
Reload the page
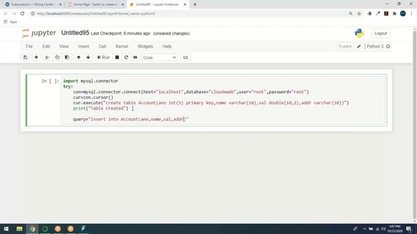[x=22, y=14]
